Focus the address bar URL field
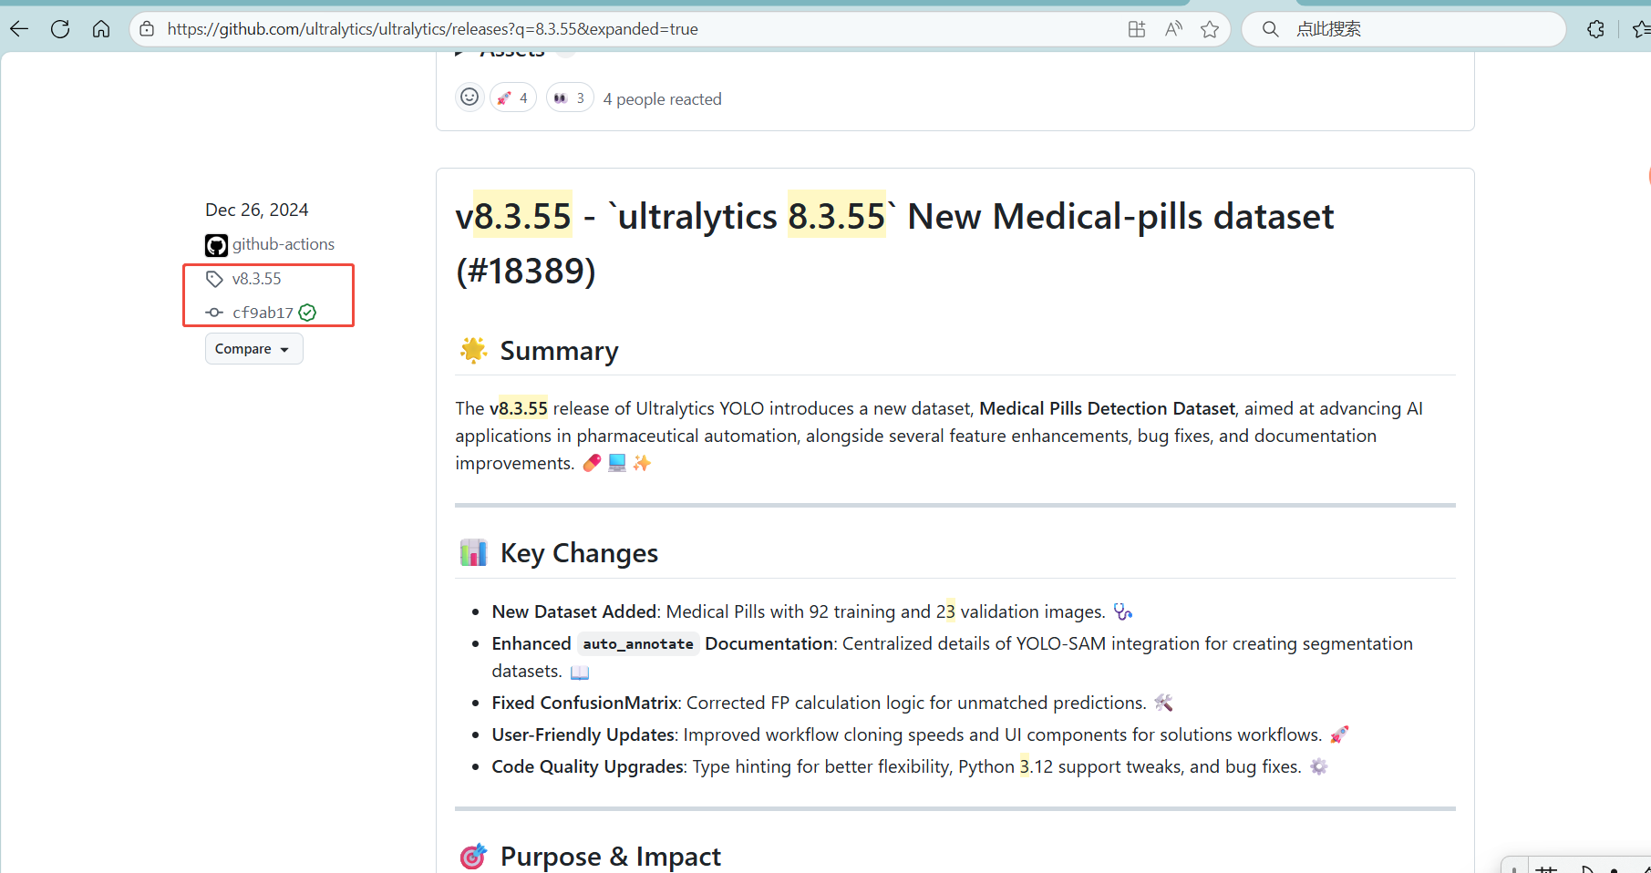Screen dimensions: 1651x873 tap(638, 29)
